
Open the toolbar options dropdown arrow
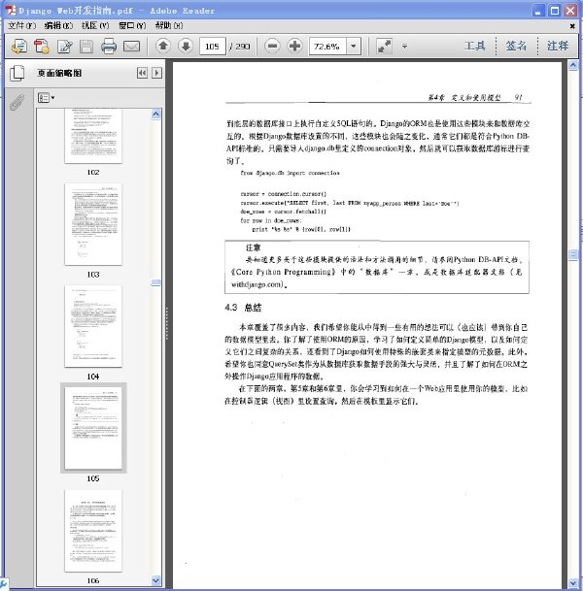click(x=404, y=47)
